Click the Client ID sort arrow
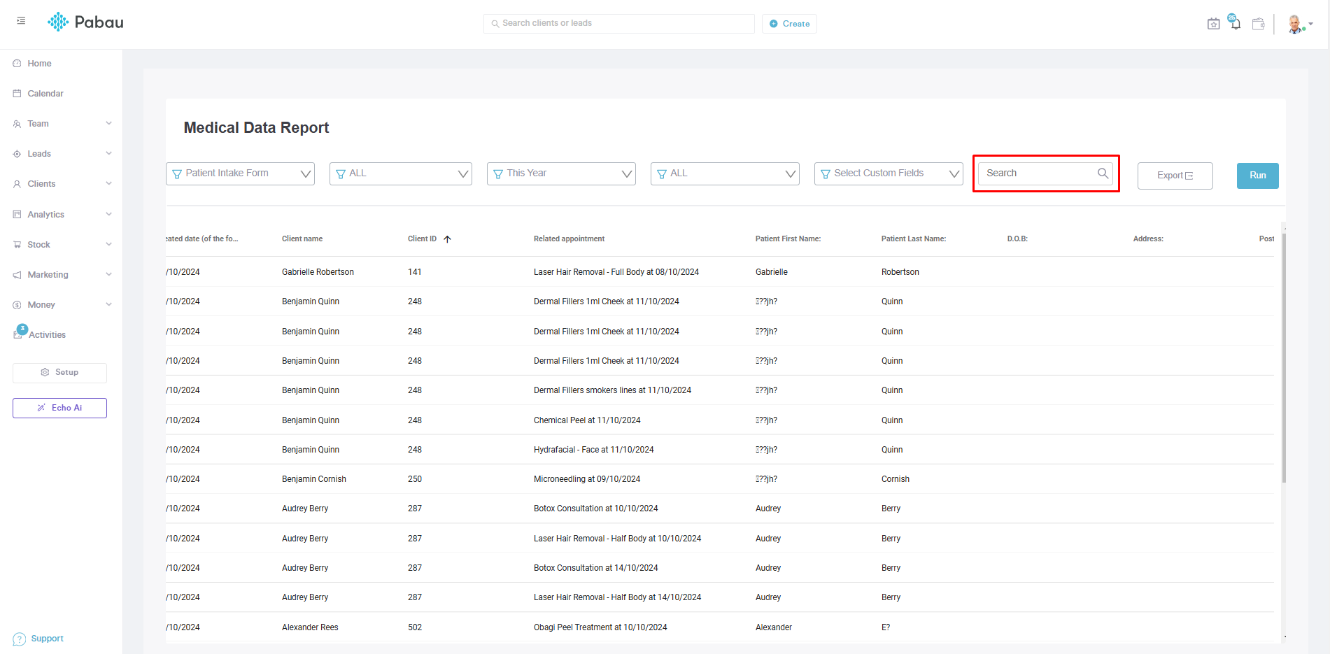 coord(447,239)
